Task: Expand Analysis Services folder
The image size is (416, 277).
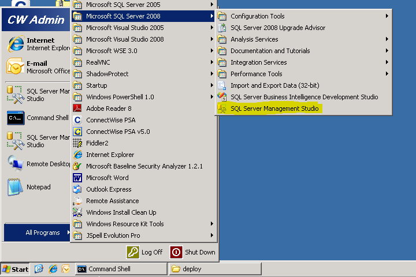Action: pos(254,39)
